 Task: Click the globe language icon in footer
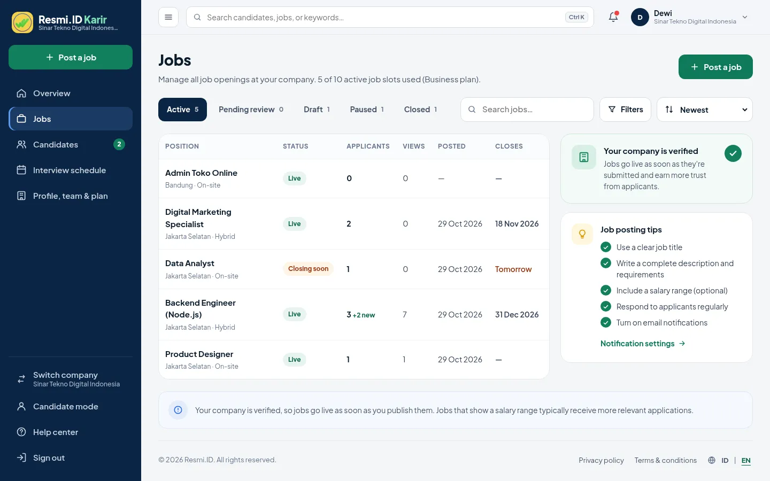(712, 460)
